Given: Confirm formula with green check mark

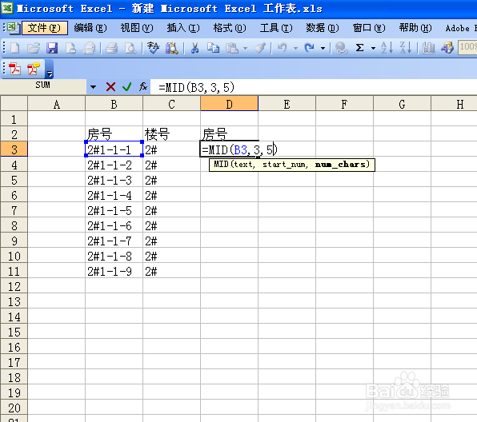Looking at the screenshot, I should [x=127, y=87].
